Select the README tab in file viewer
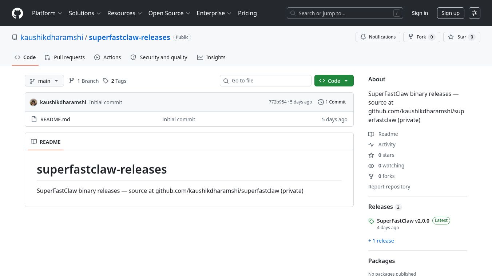The image size is (492, 276). [46, 142]
